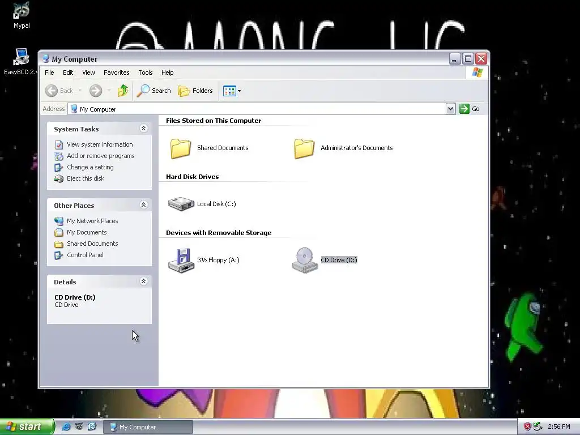Screen dimensions: 580x435
Task: Select Administrator's Documents folder icon
Action: [x=304, y=148]
